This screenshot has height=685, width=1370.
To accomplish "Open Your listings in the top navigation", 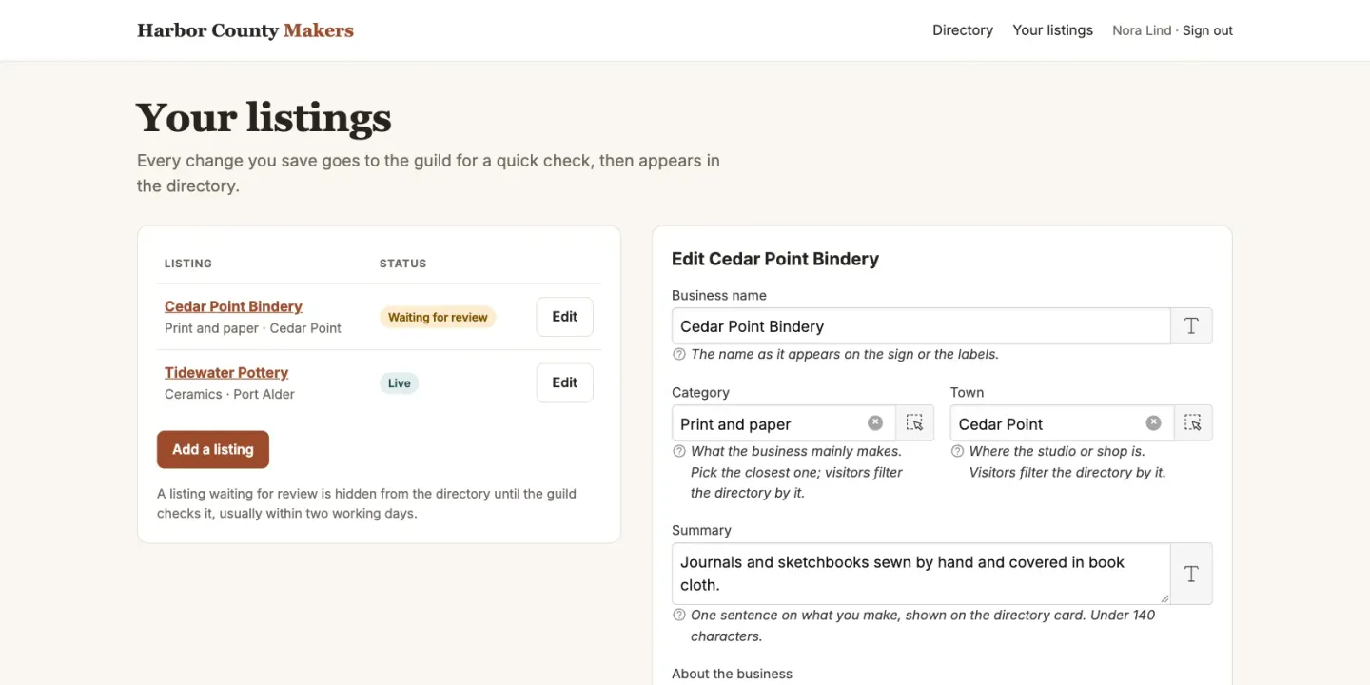I will [1053, 30].
